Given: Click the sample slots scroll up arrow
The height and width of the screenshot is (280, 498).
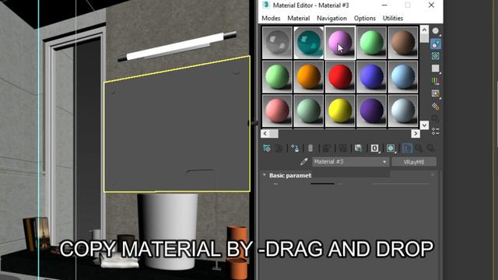Looking at the screenshot, I should click(424, 30).
